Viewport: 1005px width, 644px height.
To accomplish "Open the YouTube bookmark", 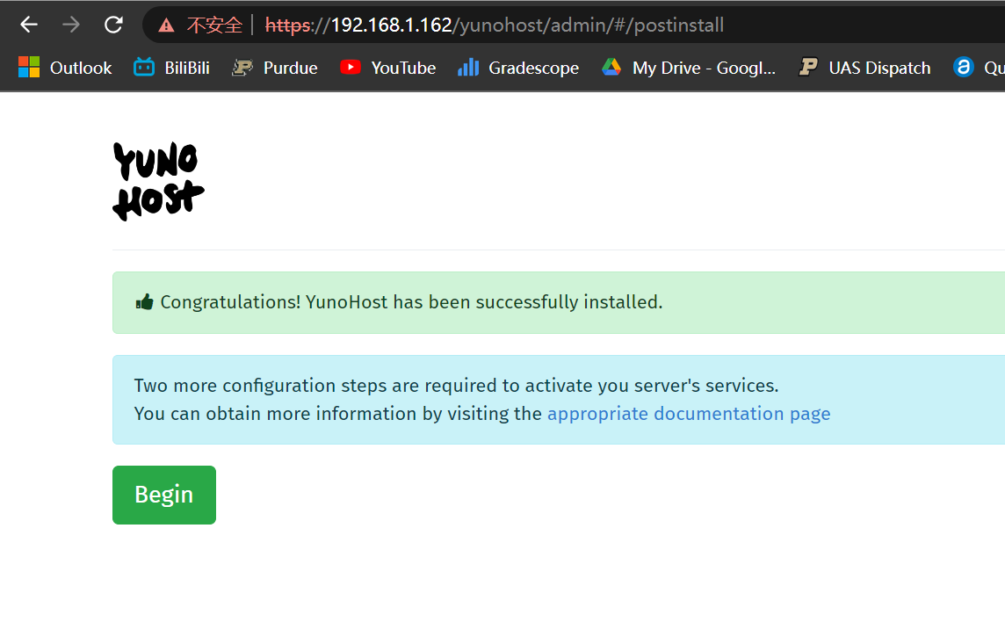I will coord(387,68).
